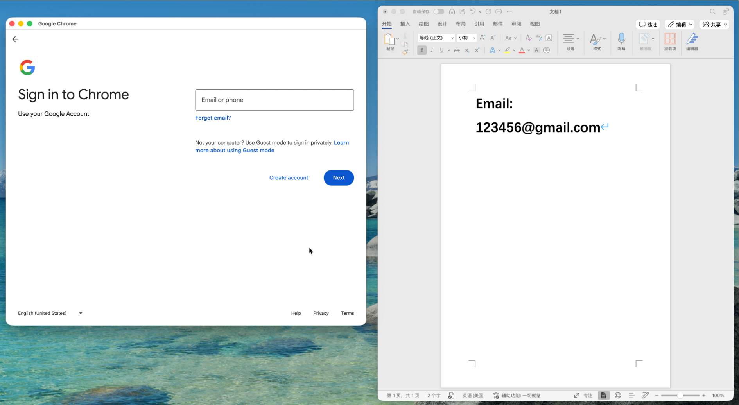Expand the font size dropdown 小初

pyautogui.click(x=474, y=38)
